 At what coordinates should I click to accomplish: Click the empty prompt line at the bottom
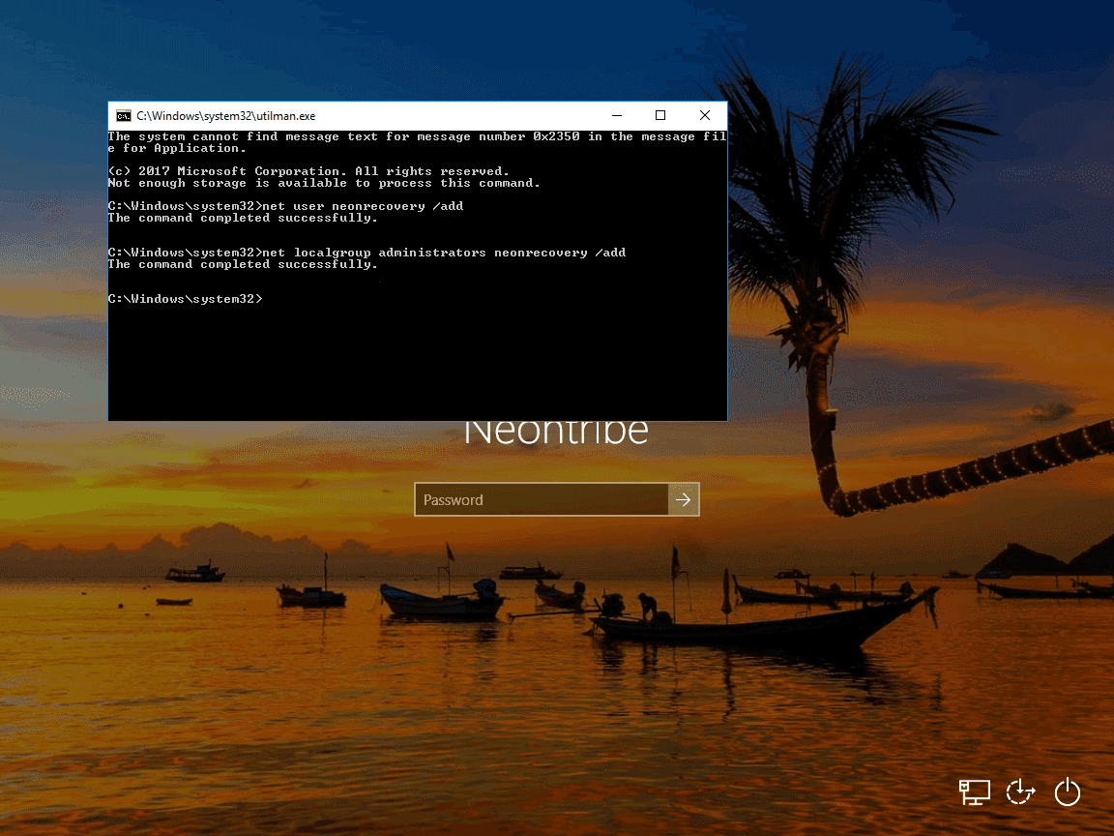[x=186, y=299]
